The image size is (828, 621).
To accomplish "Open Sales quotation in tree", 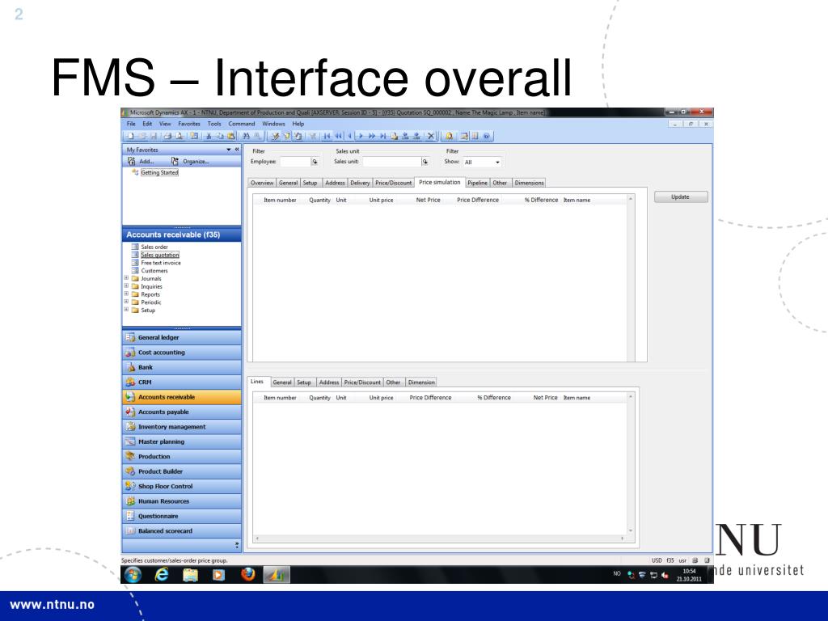I will (160, 255).
